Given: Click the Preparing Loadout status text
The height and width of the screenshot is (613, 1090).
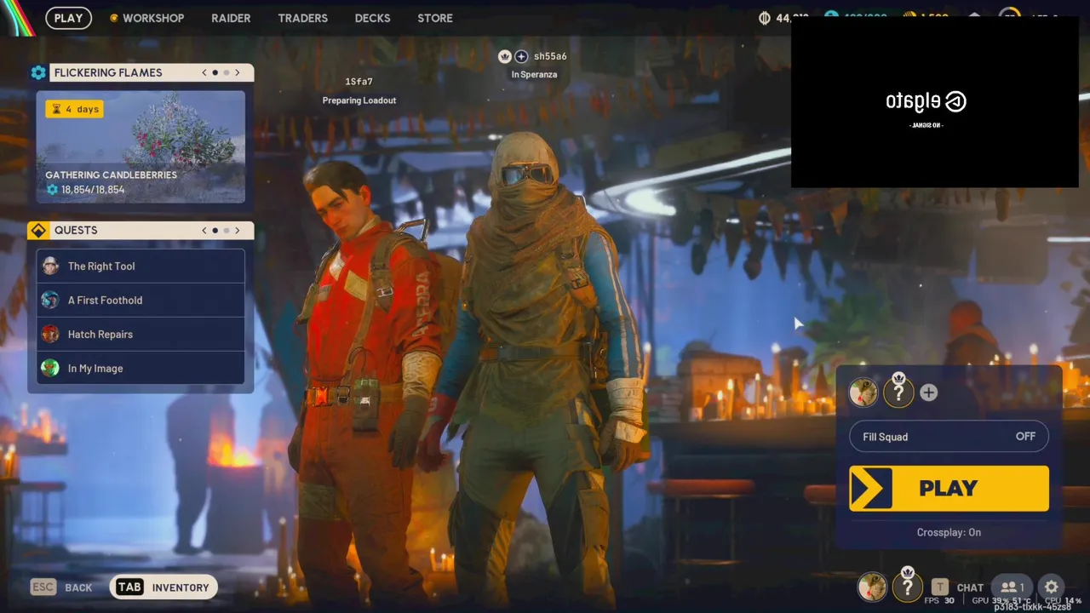Looking at the screenshot, I should coord(359,100).
